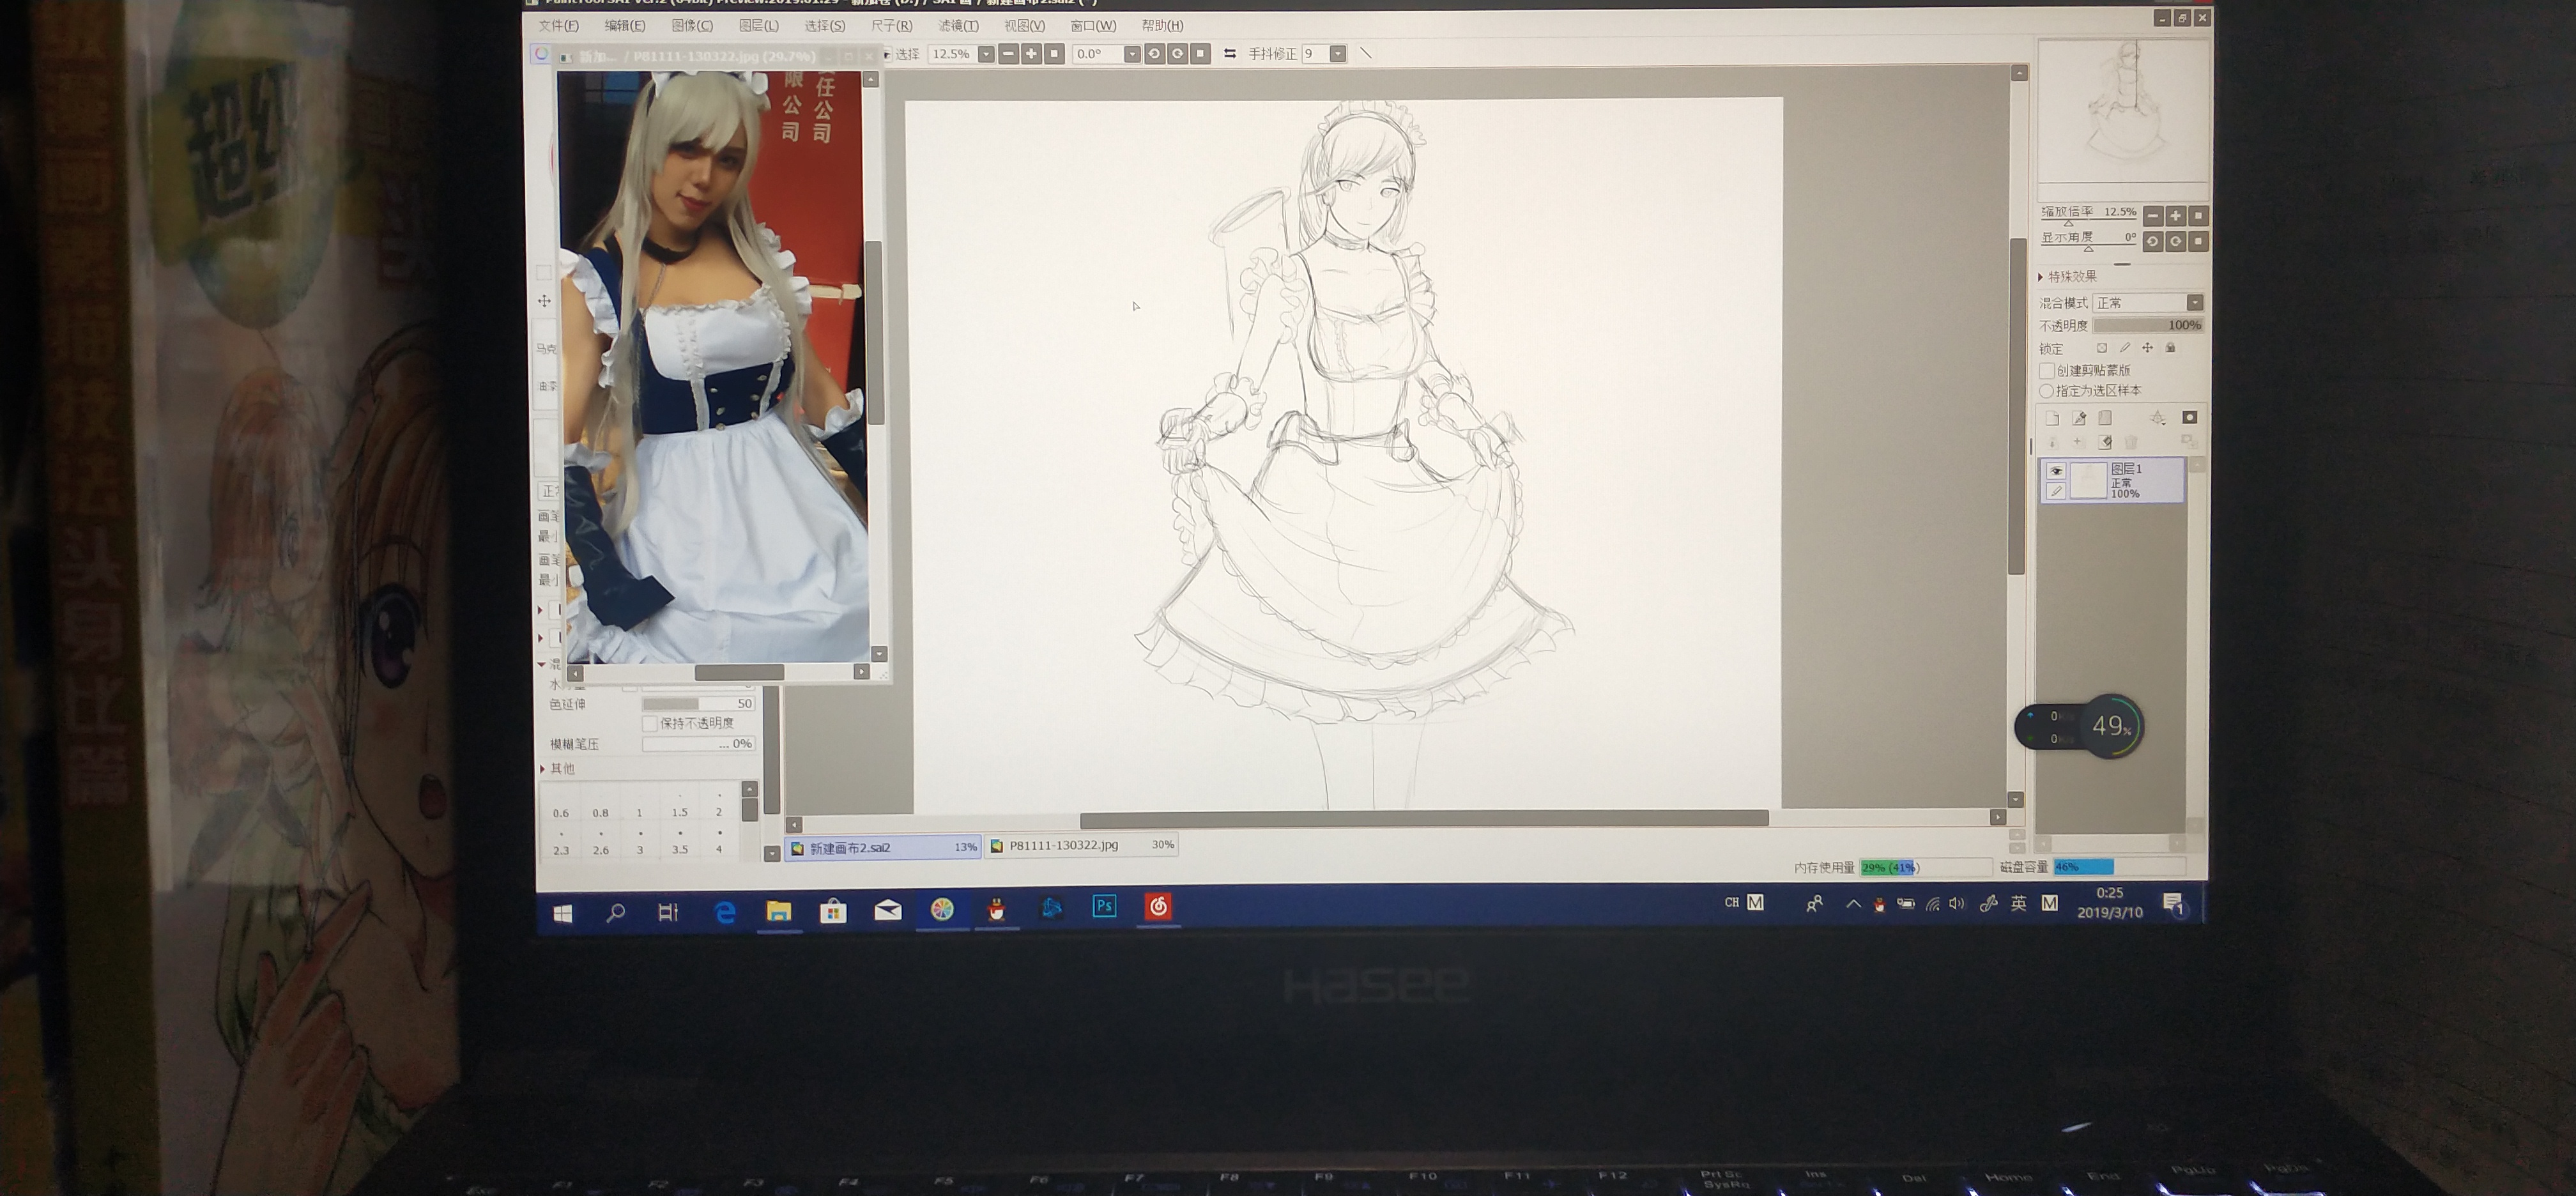Rotate canvas counter-clockwise in top toolbar
This screenshot has height=1196, width=2576.
coord(1154,54)
